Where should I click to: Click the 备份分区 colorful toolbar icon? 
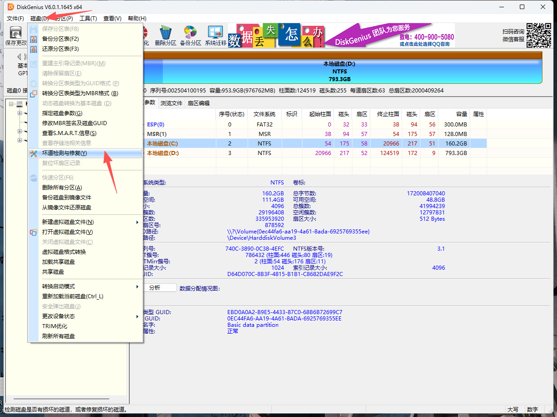[191, 32]
